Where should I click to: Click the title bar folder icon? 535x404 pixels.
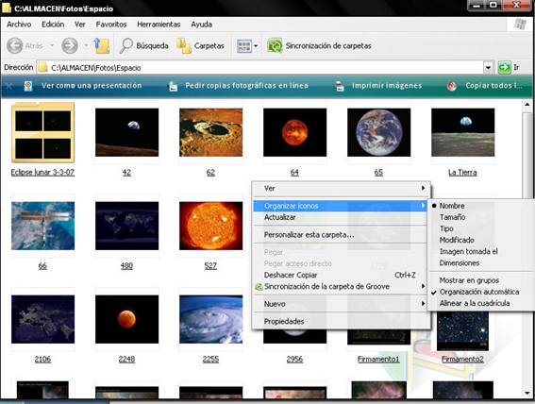click(7, 8)
